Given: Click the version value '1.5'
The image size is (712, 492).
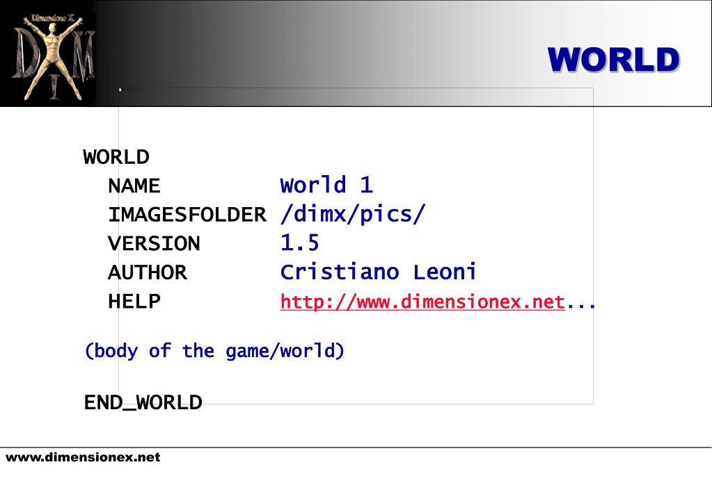Looking at the screenshot, I should pos(300,243).
